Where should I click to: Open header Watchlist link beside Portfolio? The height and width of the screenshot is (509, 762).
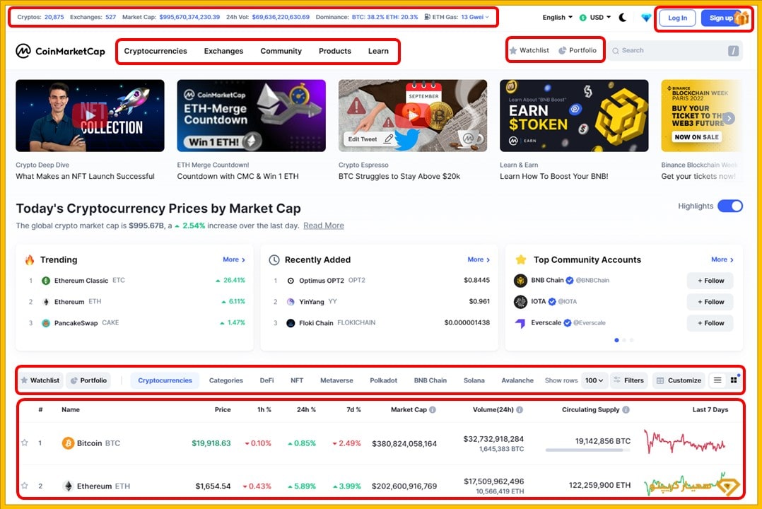click(529, 50)
